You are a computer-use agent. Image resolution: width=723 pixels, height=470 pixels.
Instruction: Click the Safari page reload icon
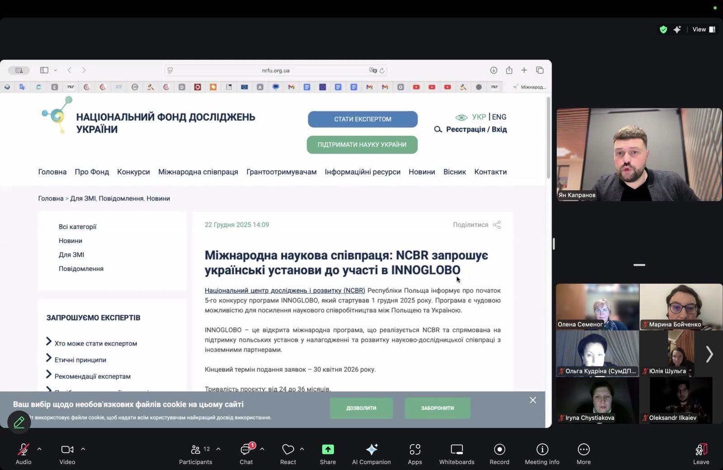[382, 70]
